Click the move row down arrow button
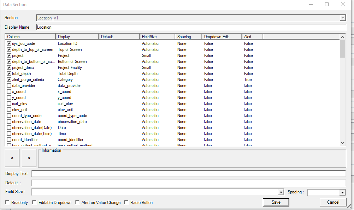This screenshot has width=354, height=210. click(x=28, y=158)
